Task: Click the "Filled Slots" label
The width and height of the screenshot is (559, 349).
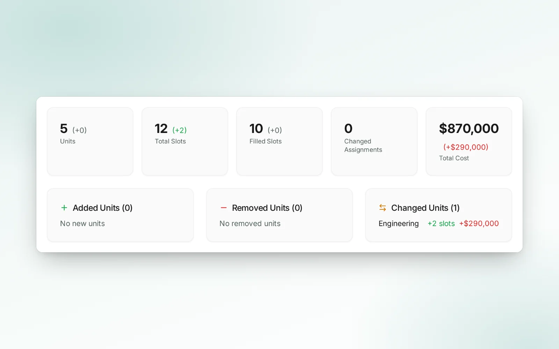Action: tap(266, 141)
